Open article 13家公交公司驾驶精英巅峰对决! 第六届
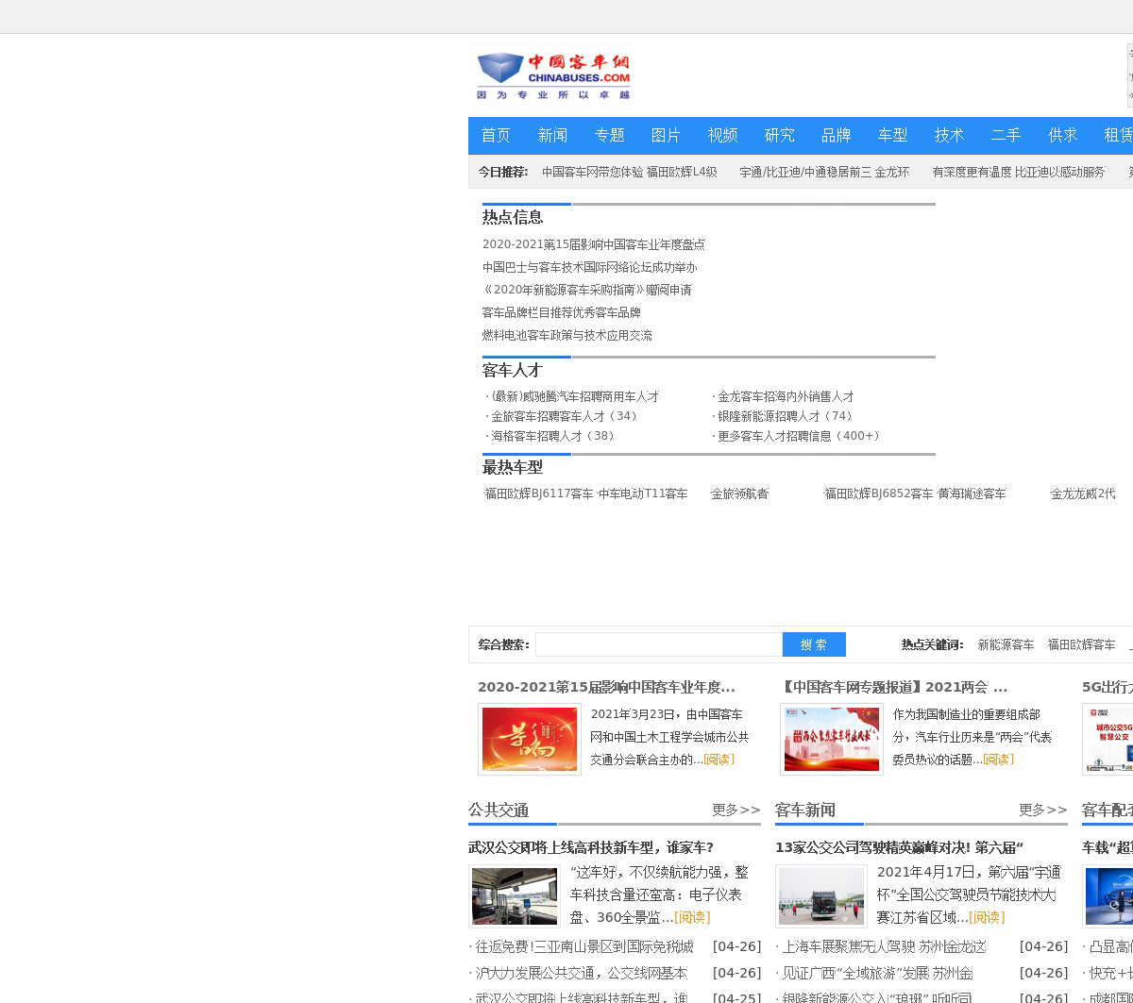1133x1003 pixels. [x=899, y=847]
